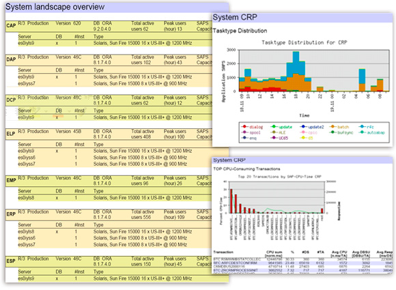The height and width of the screenshot is (290, 396).
Task: Select the DAP system label
Action: 11,59
